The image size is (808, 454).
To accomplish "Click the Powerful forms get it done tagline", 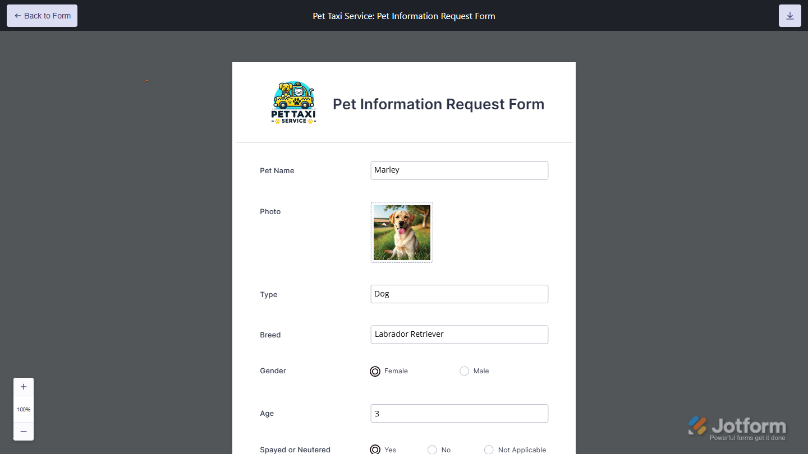I will click(x=747, y=438).
